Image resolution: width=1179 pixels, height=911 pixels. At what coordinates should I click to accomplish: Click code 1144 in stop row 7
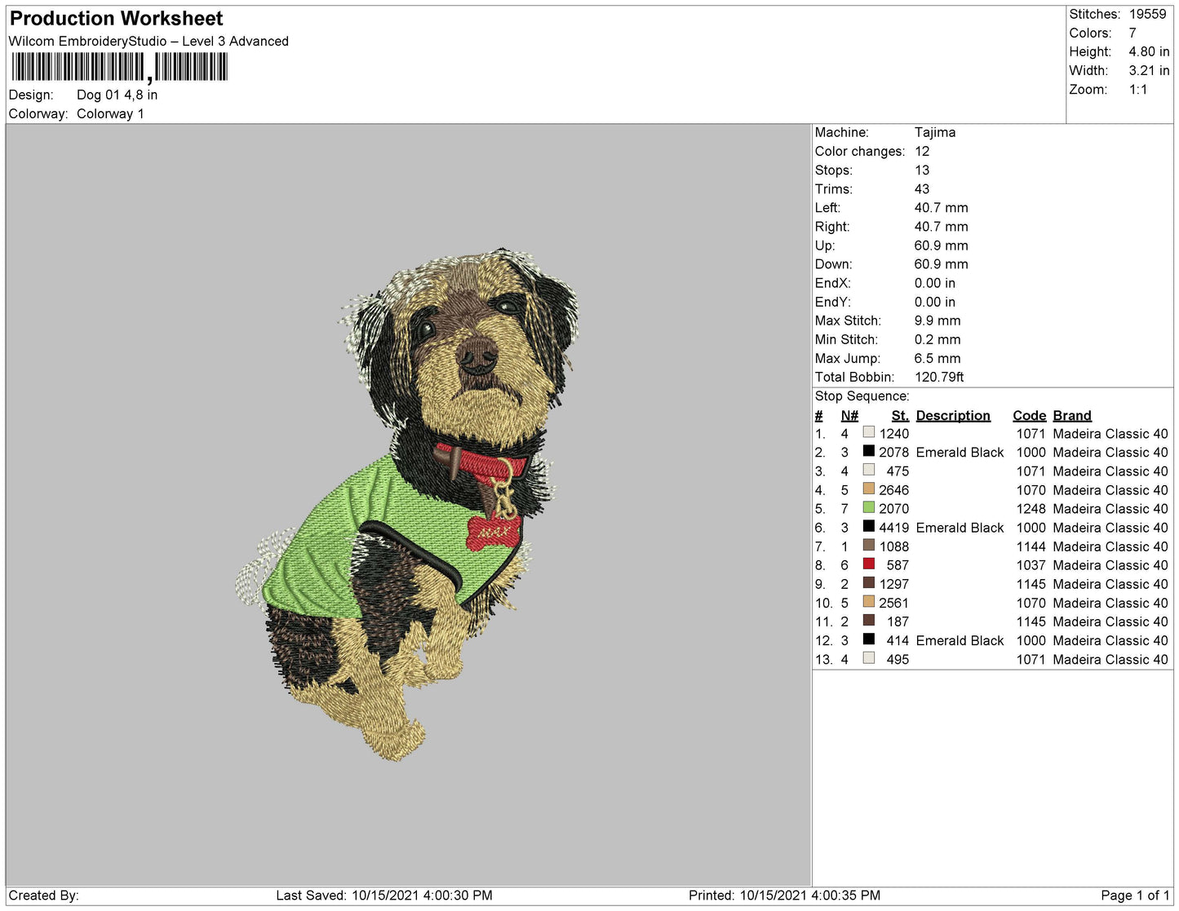tap(1031, 546)
